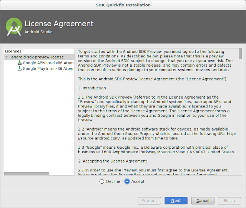Click the SDK Quickfix Installation title bar
This screenshot has height=208, width=246.
[x=123, y=5]
